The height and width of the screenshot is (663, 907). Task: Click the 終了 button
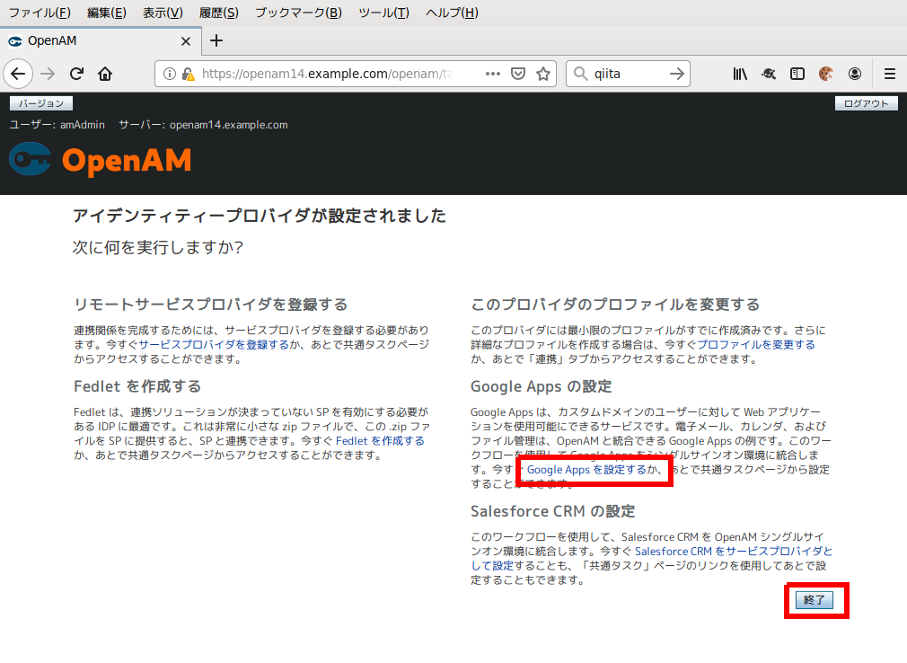point(815,600)
